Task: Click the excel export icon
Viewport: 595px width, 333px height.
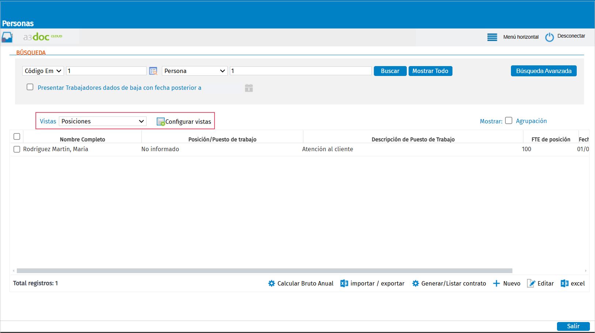Action: pyautogui.click(x=565, y=283)
